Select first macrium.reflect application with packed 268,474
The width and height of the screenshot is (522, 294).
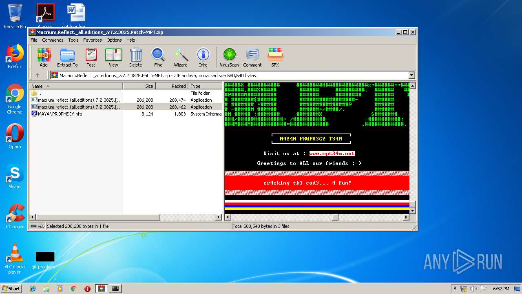tap(126, 100)
